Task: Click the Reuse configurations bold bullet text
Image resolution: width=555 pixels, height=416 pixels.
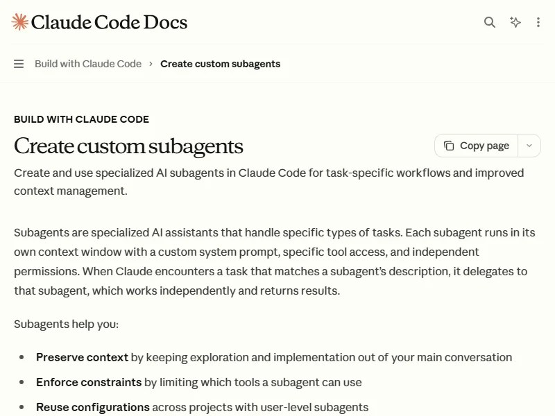Action: (93, 407)
